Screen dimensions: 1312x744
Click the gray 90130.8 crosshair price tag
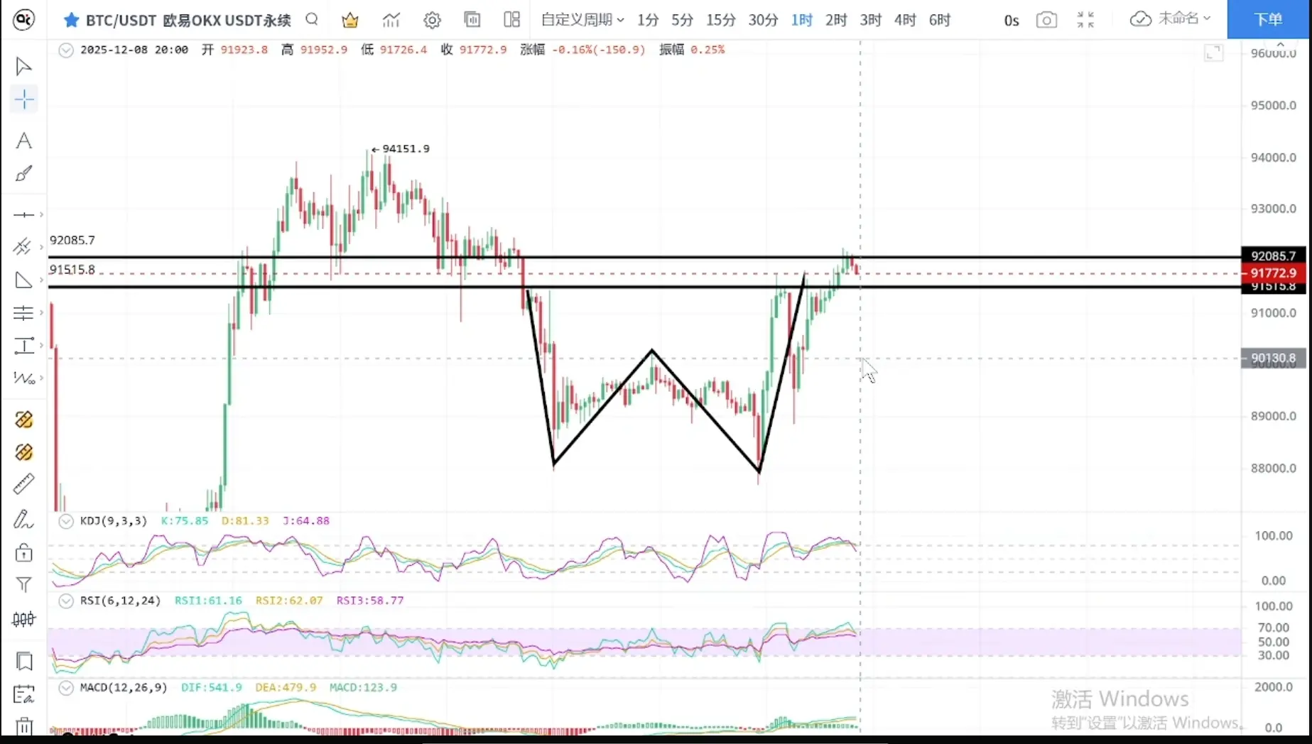(1273, 359)
